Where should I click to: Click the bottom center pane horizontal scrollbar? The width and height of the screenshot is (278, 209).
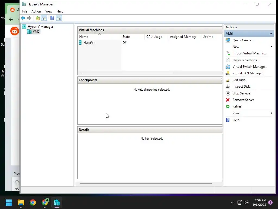(x=146, y=184)
